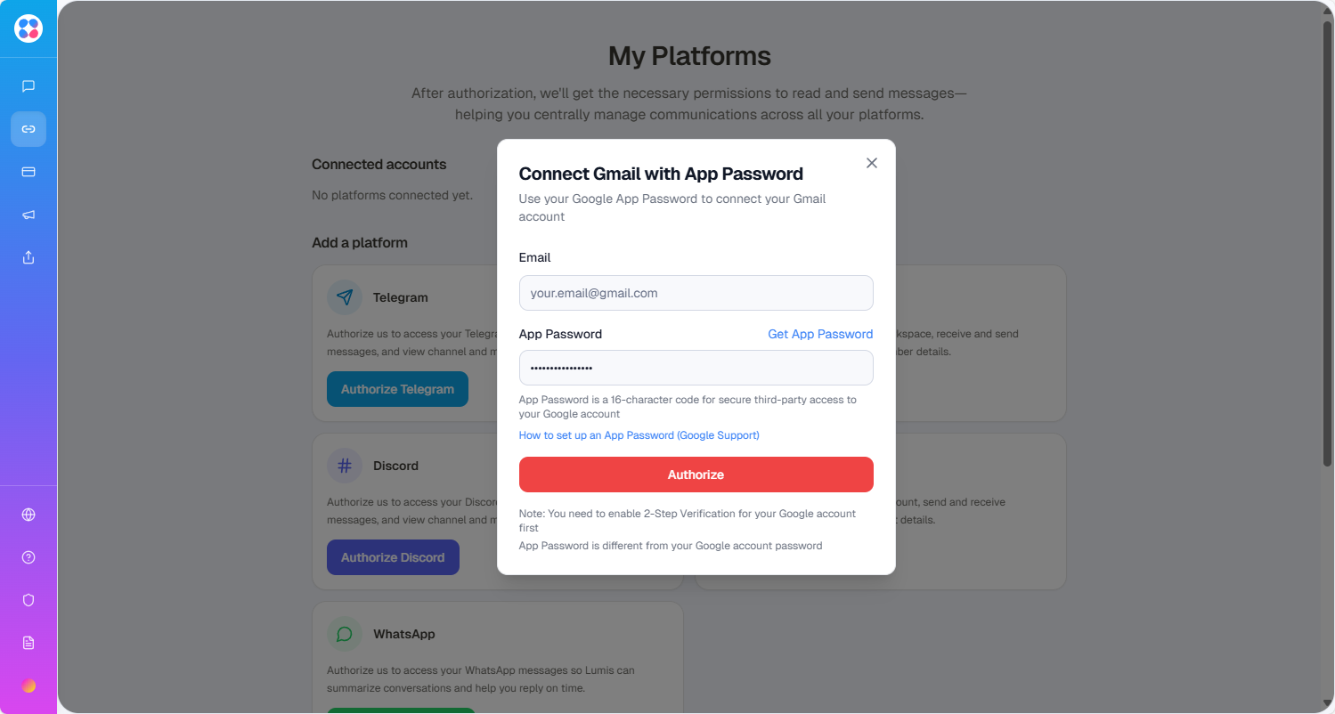Open the Get App Password link
The image size is (1335, 714).
coord(820,334)
